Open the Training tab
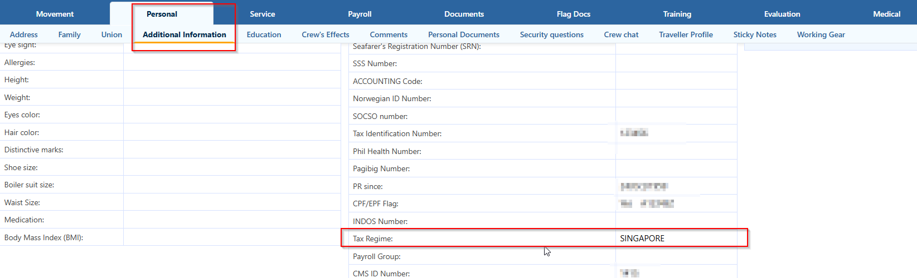The height and width of the screenshot is (278, 917). (x=677, y=14)
